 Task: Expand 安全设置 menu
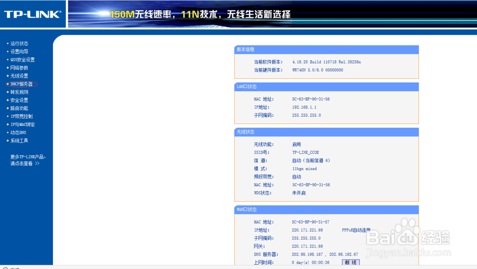click(x=19, y=100)
